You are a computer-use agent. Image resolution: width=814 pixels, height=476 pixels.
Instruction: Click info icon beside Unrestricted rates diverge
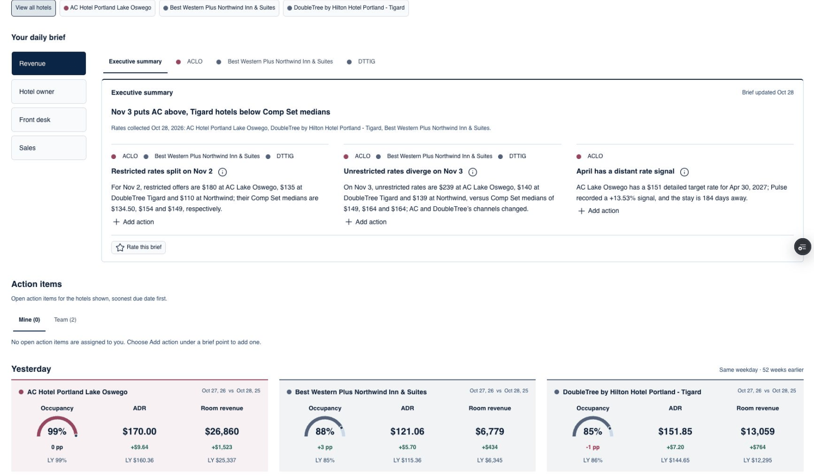tap(473, 172)
